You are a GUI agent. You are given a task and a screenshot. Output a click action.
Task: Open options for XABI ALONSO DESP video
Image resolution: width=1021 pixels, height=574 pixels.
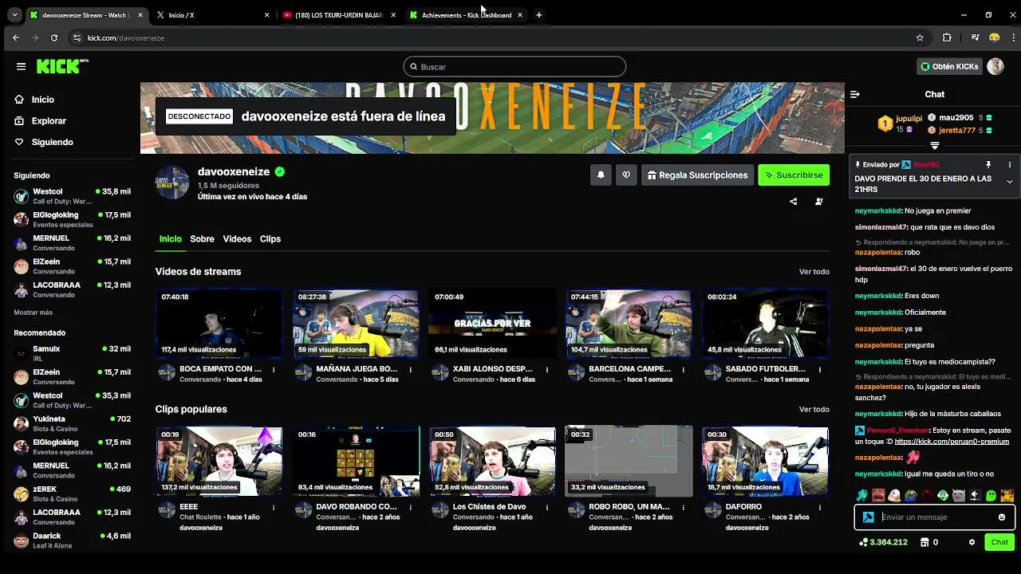point(547,370)
